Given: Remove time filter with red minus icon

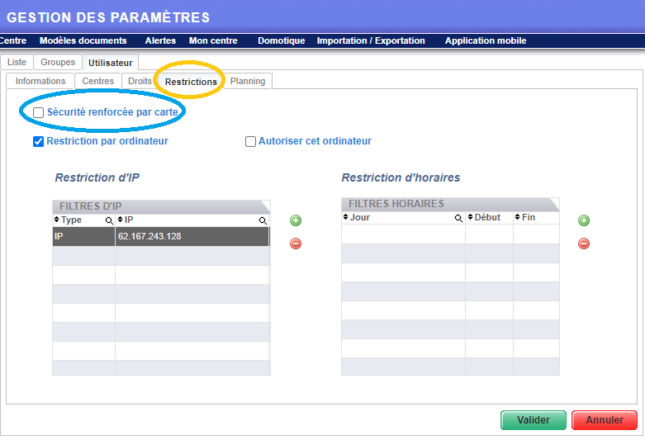Looking at the screenshot, I should (584, 244).
